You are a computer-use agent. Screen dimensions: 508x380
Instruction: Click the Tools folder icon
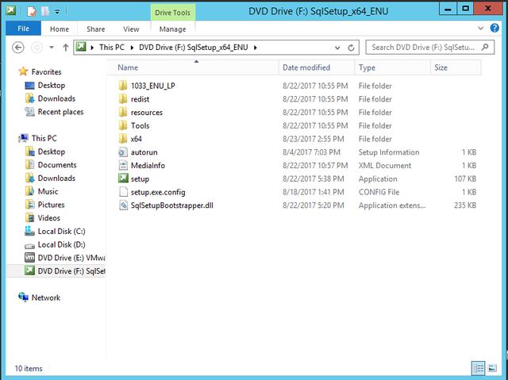[123, 125]
